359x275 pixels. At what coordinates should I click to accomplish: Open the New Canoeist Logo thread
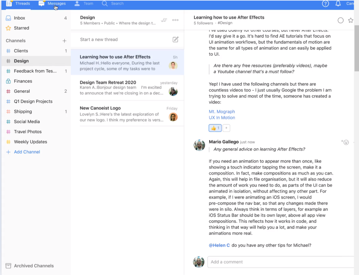click(x=127, y=113)
